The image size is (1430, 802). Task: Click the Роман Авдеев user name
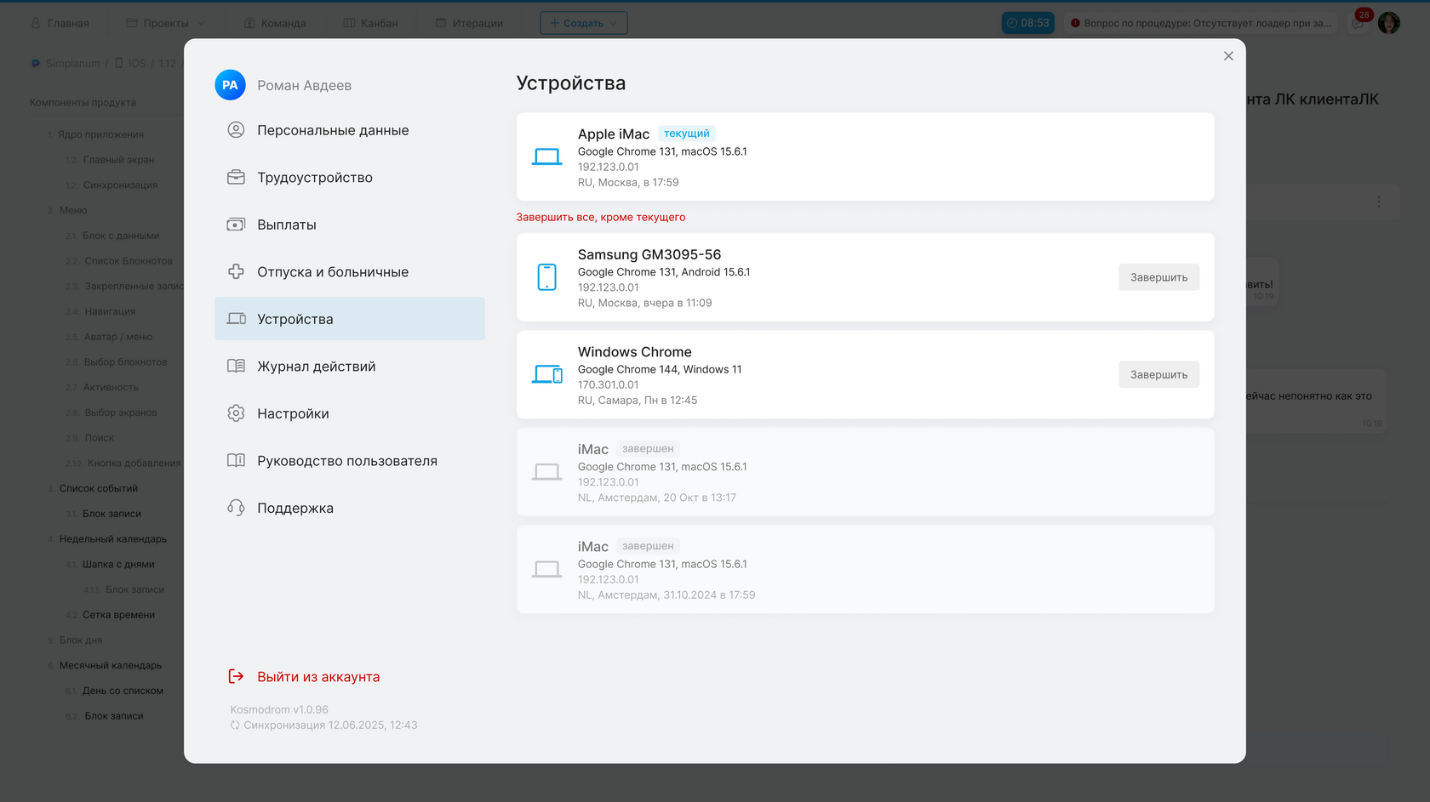click(305, 85)
